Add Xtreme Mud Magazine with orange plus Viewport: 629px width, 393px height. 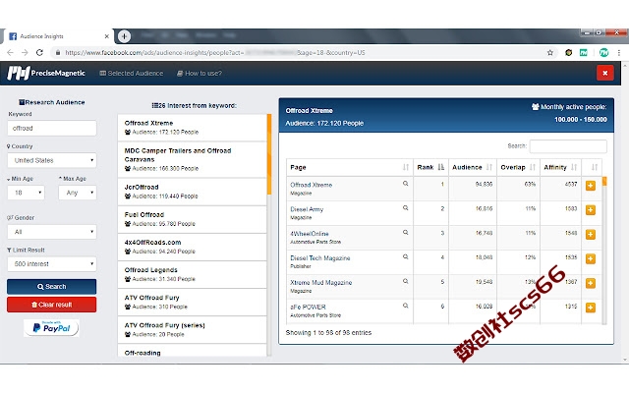(591, 284)
